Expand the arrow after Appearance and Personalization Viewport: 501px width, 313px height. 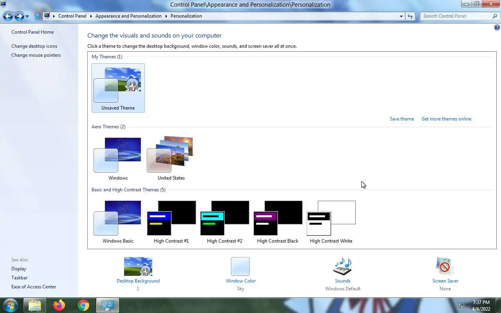[166, 16]
